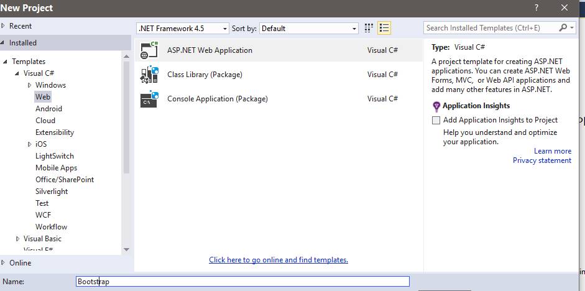
Task: Click the ASP.NET Web Application template icon
Action: tap(150, 50)
